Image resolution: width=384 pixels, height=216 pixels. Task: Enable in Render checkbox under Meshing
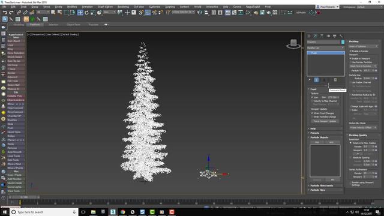[x=350, y=51]
